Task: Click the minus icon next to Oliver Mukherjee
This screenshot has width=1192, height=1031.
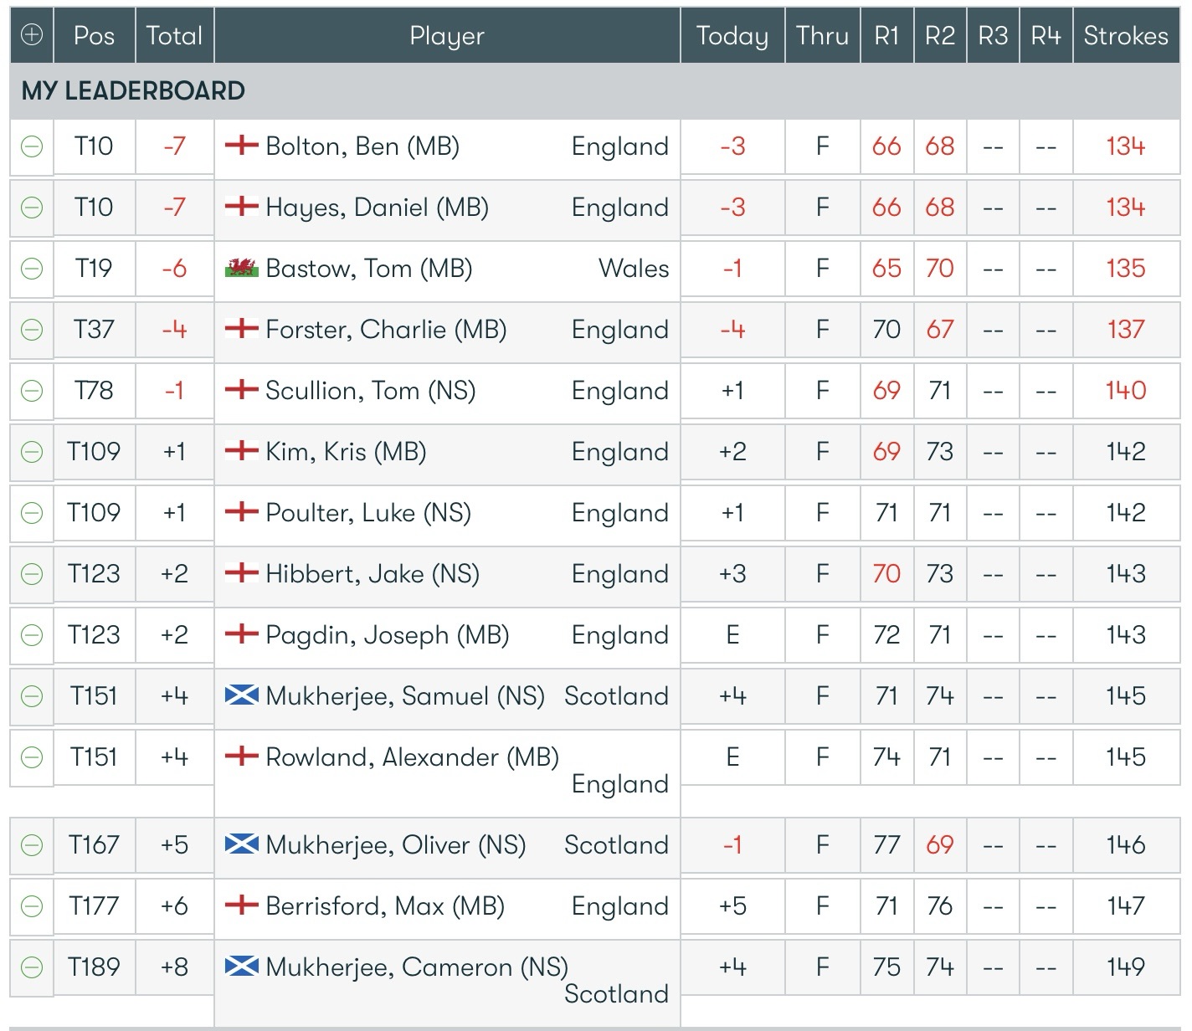Action: pyautogui.click(x=32, y=845)
